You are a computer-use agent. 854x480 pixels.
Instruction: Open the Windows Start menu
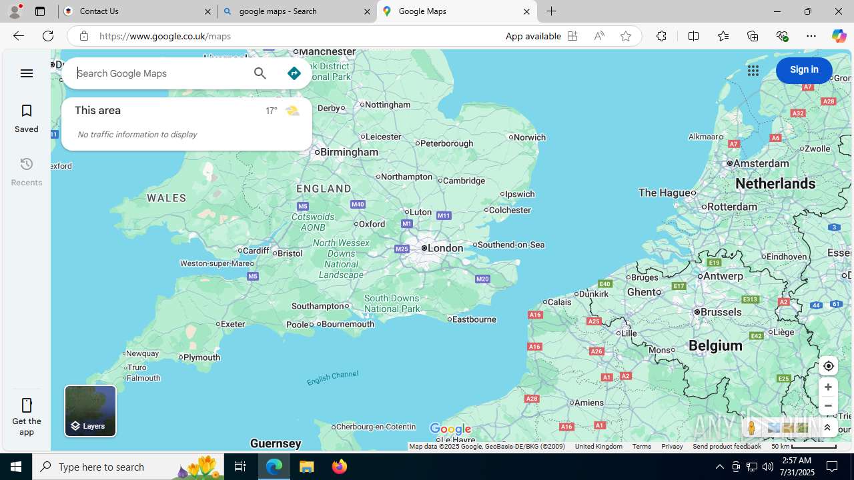pyautogui.click(x=16, y=467)
